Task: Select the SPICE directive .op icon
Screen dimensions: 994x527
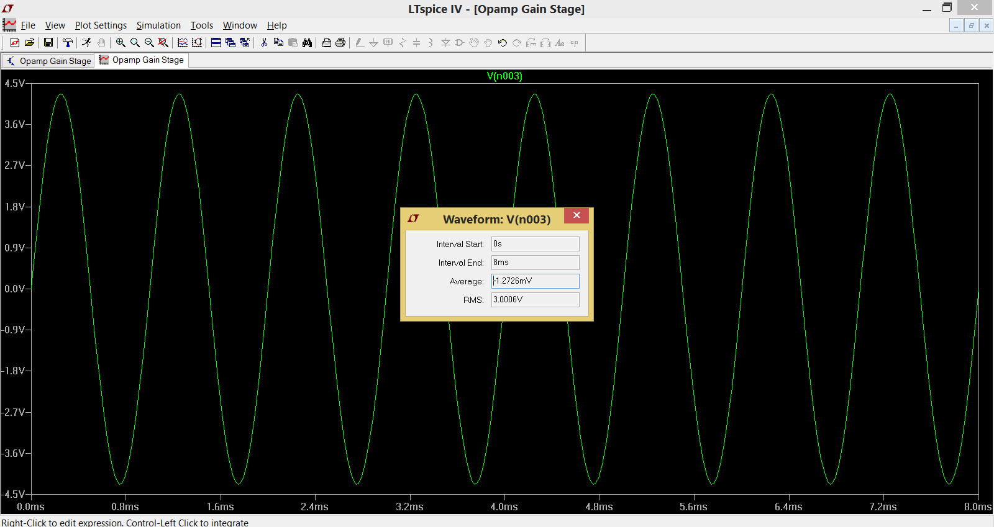Action: point(574,42)
